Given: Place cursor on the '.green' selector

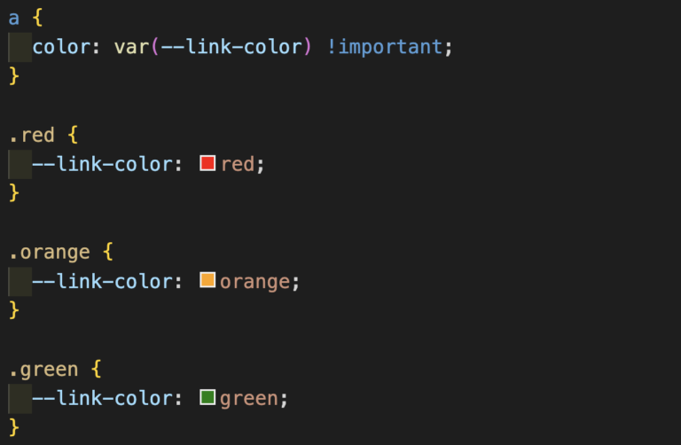Looking at the screenshot, I should (x=43, y=371).
